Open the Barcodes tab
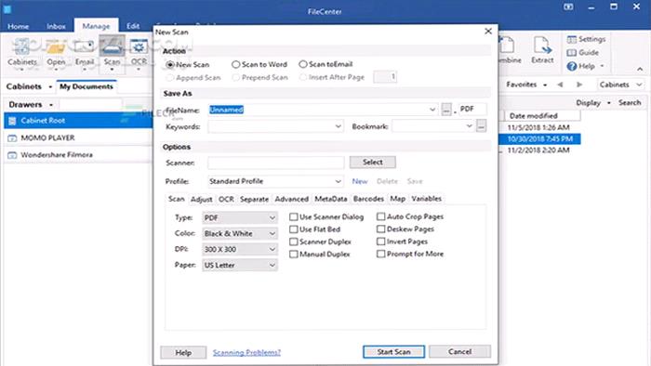The image size is (651, 366). pos(368,199)
